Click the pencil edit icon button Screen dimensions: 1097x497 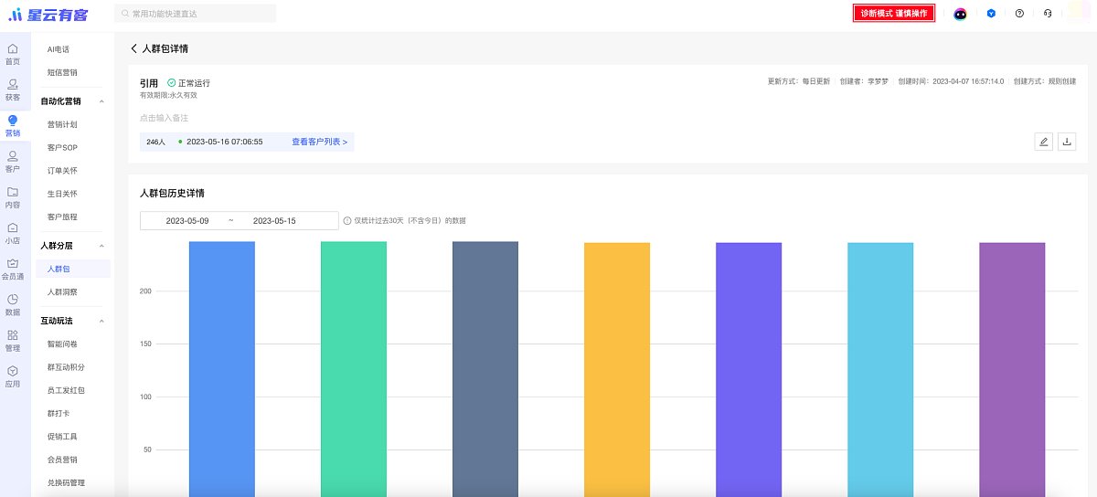click(1044, 142)
